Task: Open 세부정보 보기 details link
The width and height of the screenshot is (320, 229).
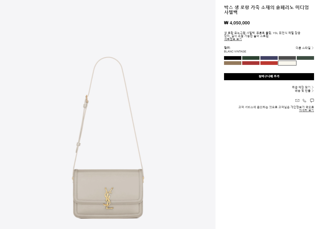Action: 233,39
